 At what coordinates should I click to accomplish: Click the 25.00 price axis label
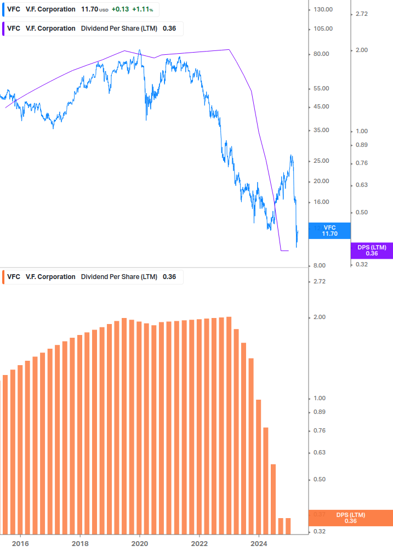321,161
